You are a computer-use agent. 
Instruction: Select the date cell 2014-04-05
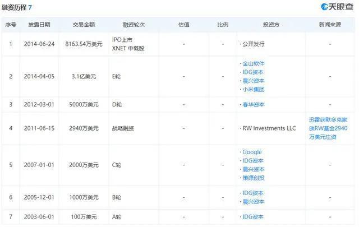[39, 76]
